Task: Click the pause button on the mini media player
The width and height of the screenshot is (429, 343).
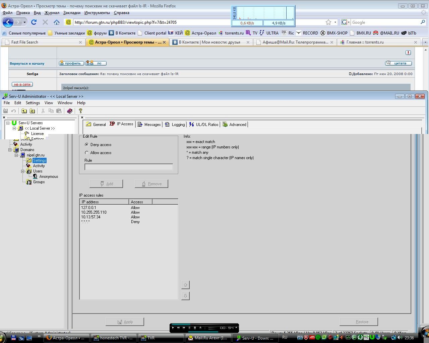Action: (189, 328)
